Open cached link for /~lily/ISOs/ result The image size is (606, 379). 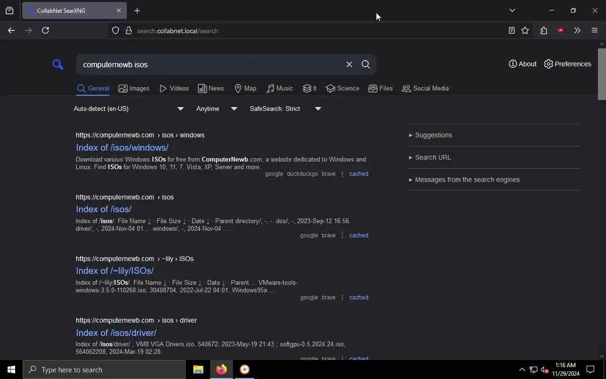coord(359,298)
